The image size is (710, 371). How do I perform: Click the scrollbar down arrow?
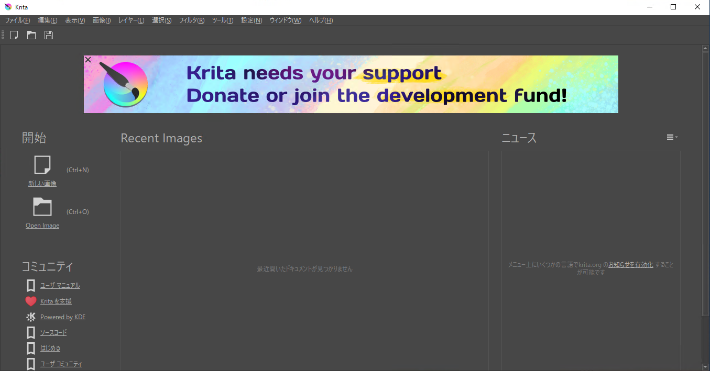(705, 366)
